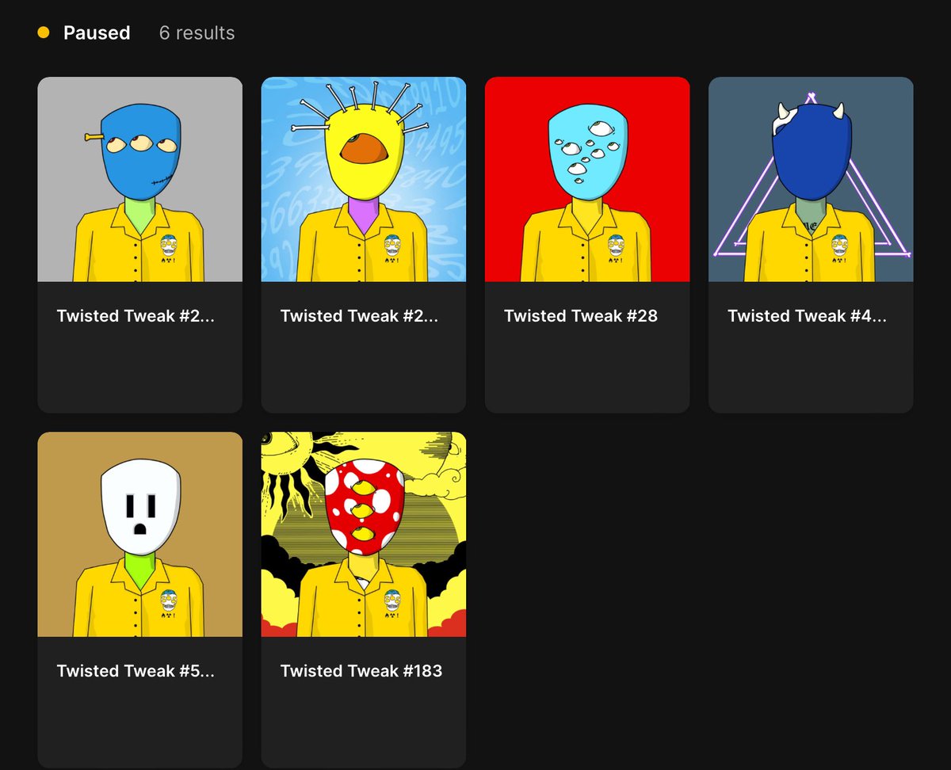Click the 'Twisted Tweak #4...' title
Viewport: 951px width, 770px height.
pyautogui.click(x=807, y=316)
